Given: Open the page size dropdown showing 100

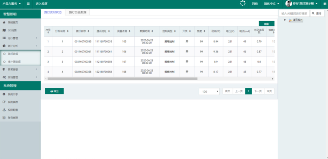Looking at the screenshot, I should pos(209,92).
